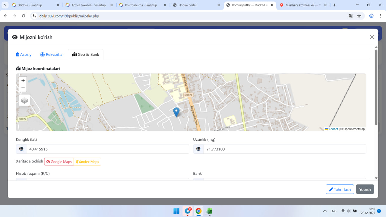
Task: Bookmark this page with star icon
Action: coord(359,16)
